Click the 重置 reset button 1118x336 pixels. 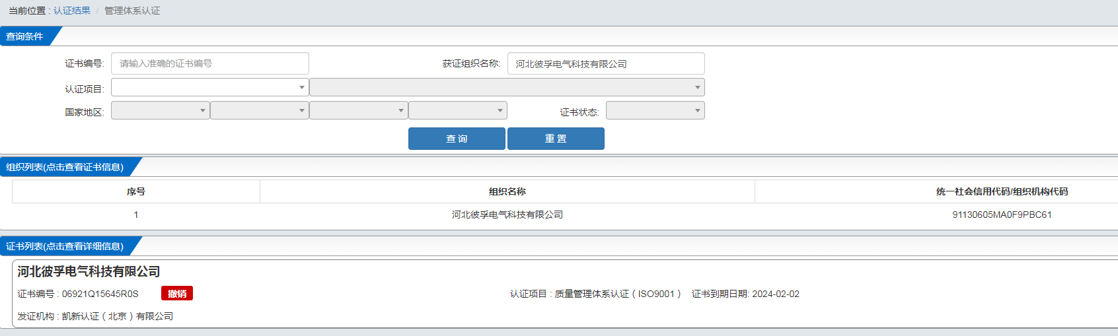(556, 139)
